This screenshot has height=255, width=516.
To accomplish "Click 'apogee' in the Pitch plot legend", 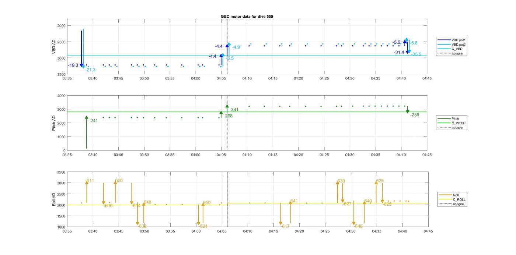I will pos(457,127).
